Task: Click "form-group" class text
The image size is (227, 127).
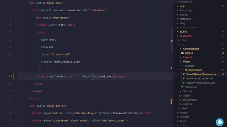Action: 60,18
